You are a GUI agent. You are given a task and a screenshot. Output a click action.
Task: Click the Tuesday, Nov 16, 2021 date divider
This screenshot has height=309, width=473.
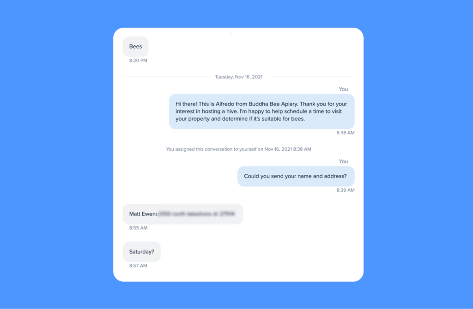click(239, 77)
